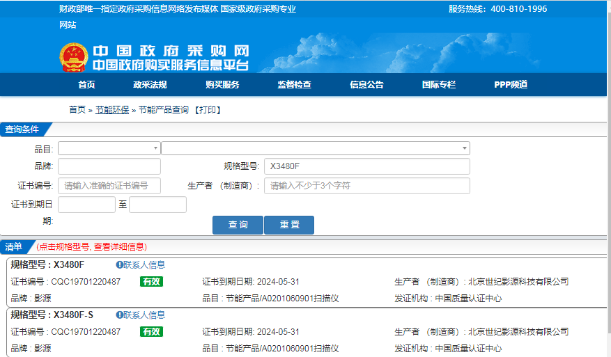
Task: Open 监督检查 navigation item
Action: tap(294, 85)
